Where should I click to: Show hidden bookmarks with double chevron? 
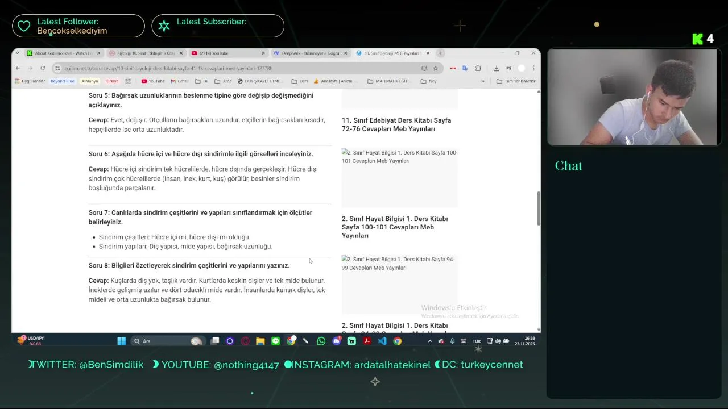[x=483, y=81]
